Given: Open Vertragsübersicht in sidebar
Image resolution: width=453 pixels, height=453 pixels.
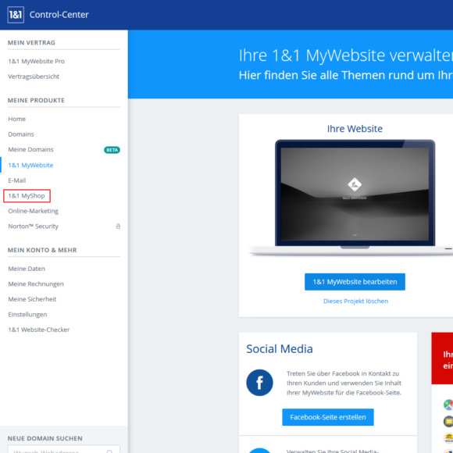Looking at the screenshot, I should point(34,77).
